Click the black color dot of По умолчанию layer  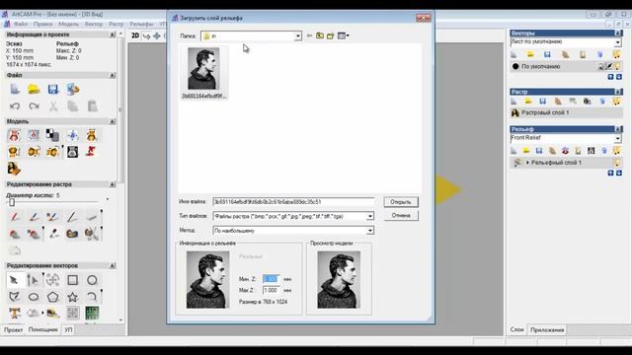tap(515, 66)
